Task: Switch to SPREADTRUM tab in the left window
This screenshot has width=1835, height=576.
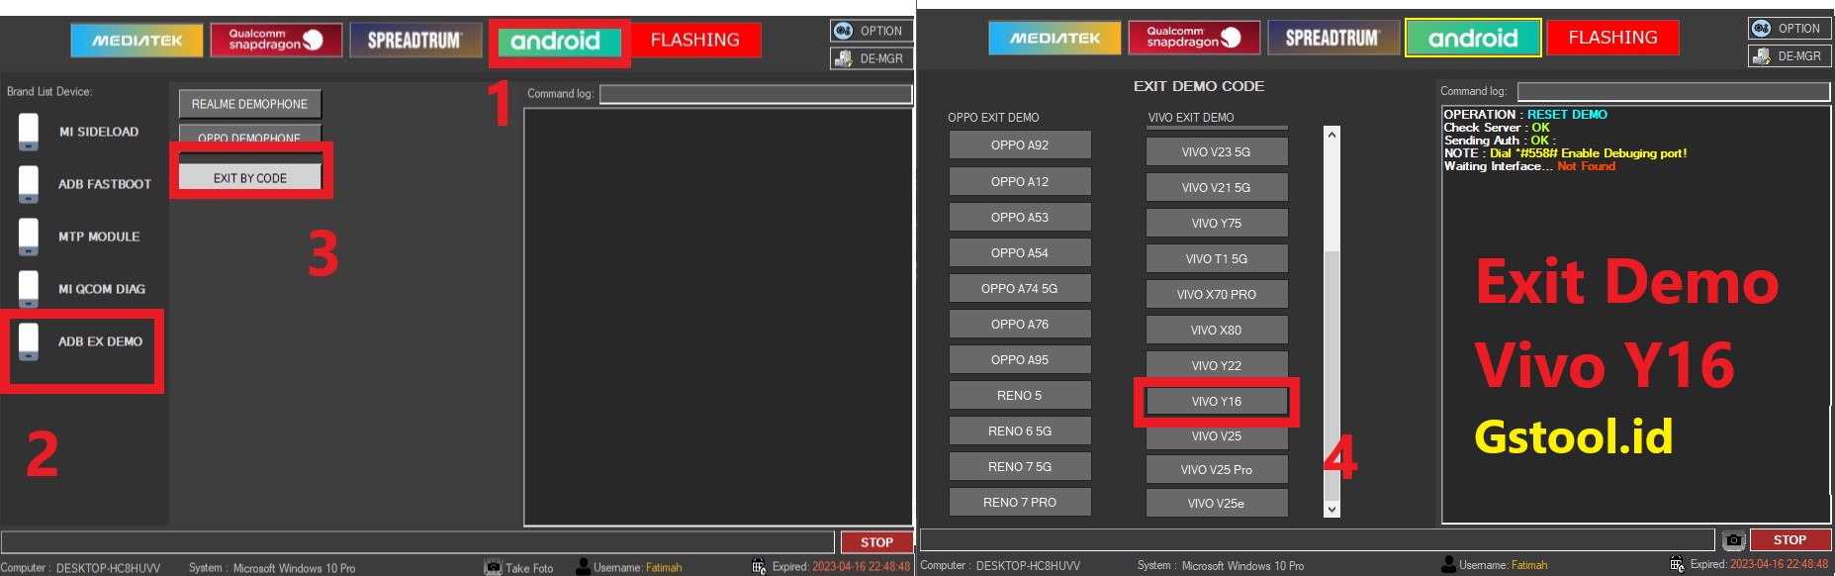Action: (415, 41)
